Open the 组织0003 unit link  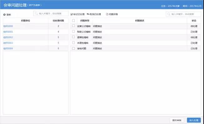tap(8, 43)
